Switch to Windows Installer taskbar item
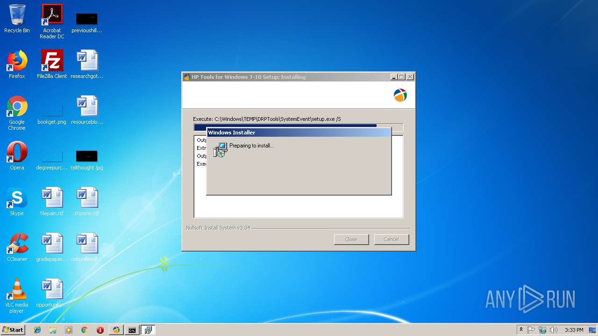 (x=148, y=330)
